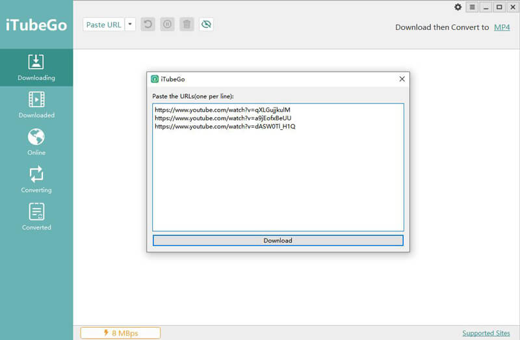Expand the Paste URL dropdown arrow
520x340 pixels.
[130, 24]
